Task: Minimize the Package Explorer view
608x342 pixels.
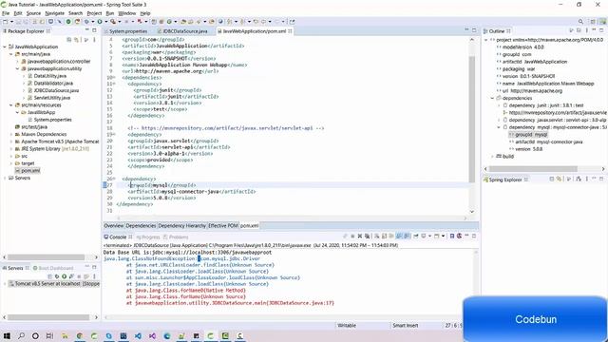Action: pyautogui.click(x=86, y=30)
